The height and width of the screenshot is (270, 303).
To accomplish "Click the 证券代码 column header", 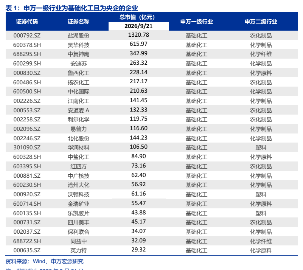I will (x=27, y=22).
